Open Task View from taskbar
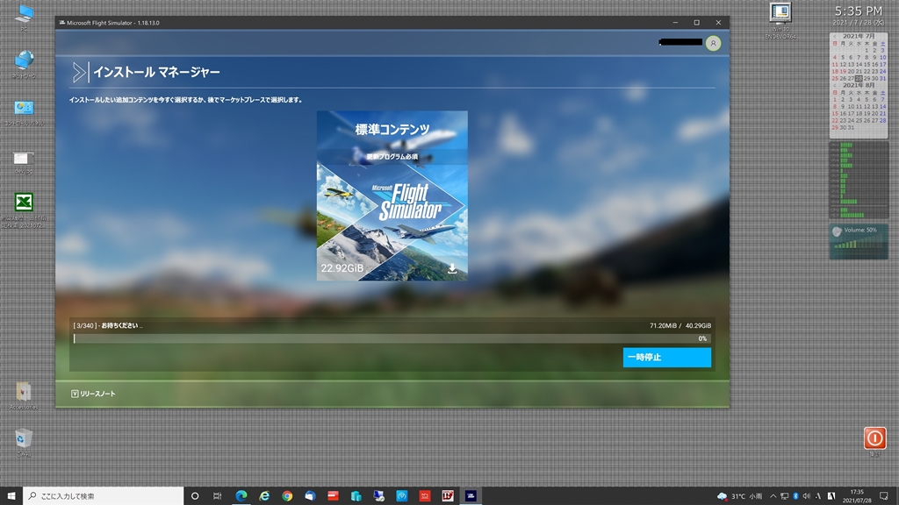899x505 pixels. pyautogui.click(x=218, y=496)
